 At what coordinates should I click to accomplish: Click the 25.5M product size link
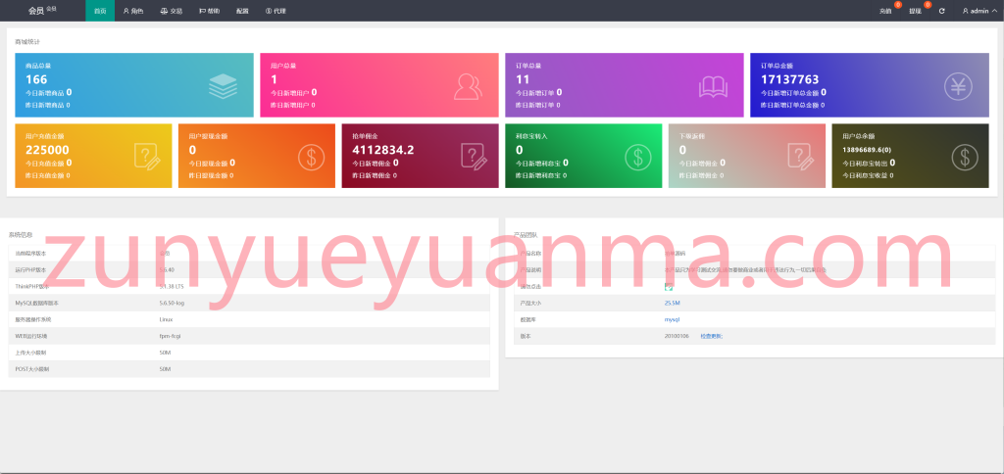(x=672, y=303)
